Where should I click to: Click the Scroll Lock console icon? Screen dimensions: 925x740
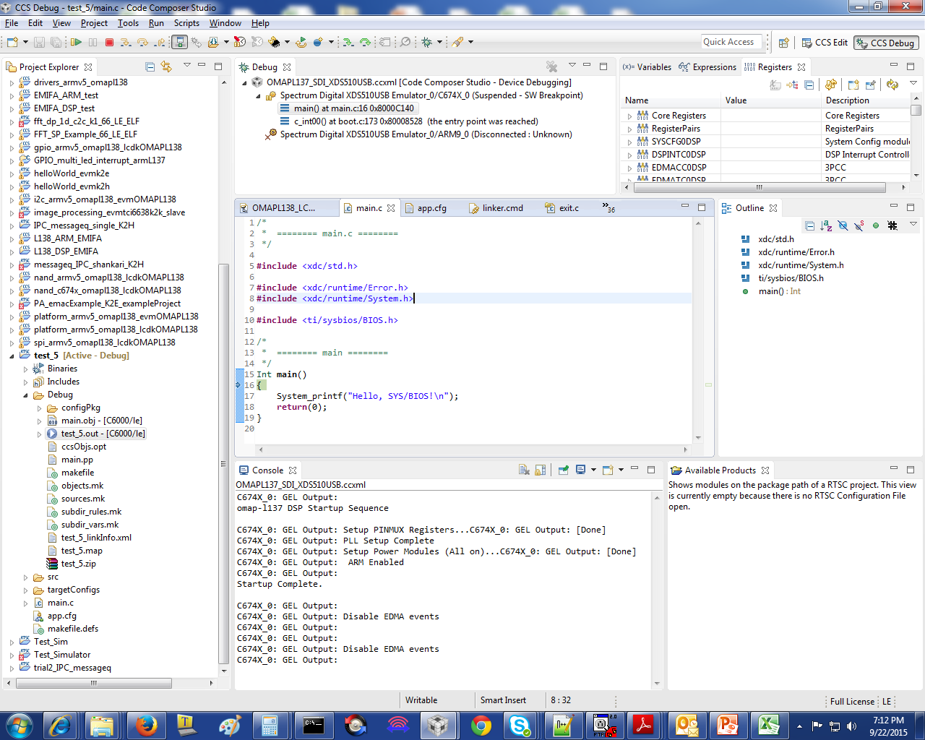(540, 470)
